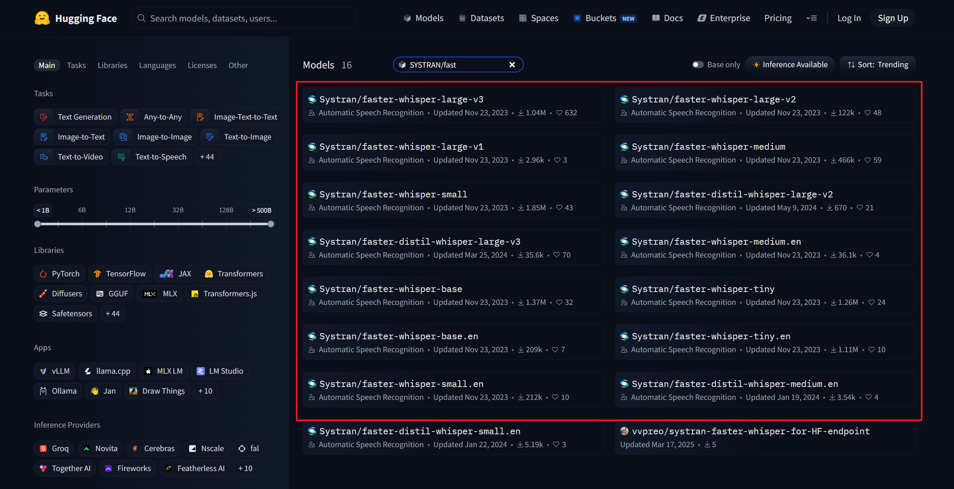Click the Hugging Face emoji logo

coord(42,18)
